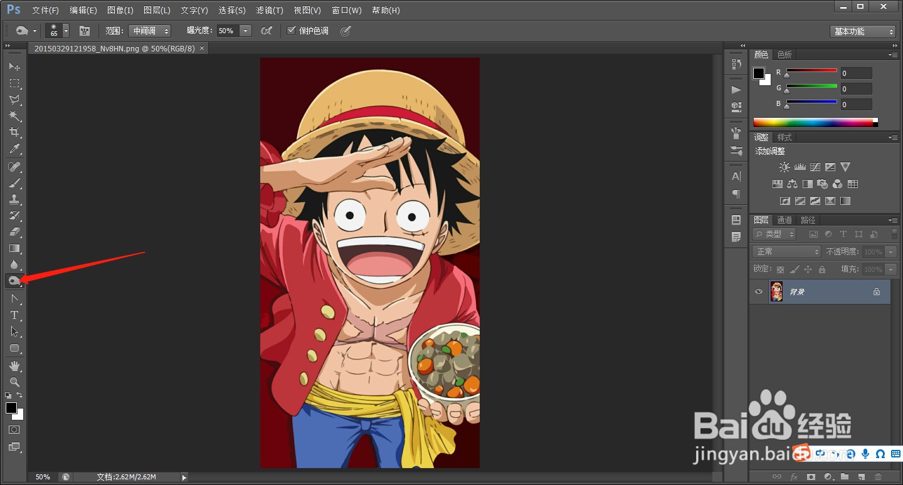Image resolution: width=903 pixels, height=485 pixels.
Task: Switch to the 色板 tab
Action: [x=784, y=55]
